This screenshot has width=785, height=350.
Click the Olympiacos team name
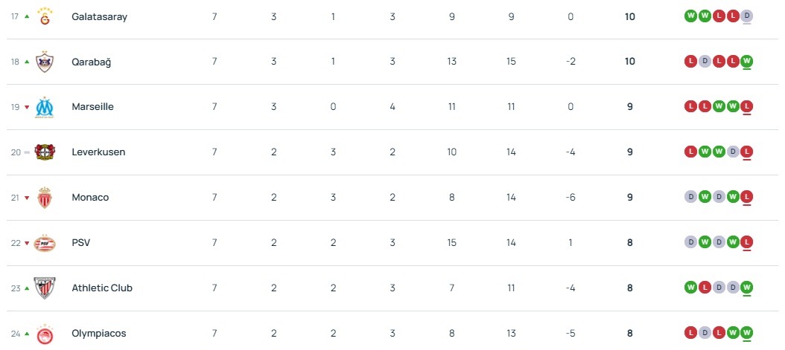tap(98, 334)
